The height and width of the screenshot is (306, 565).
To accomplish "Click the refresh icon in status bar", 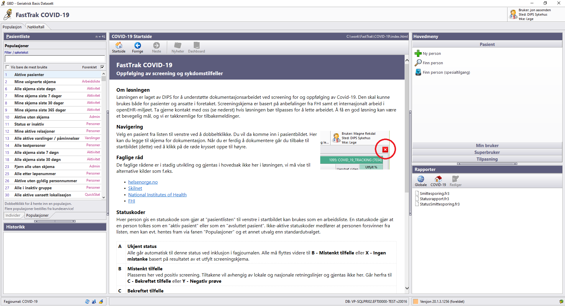I will (87, 302).
